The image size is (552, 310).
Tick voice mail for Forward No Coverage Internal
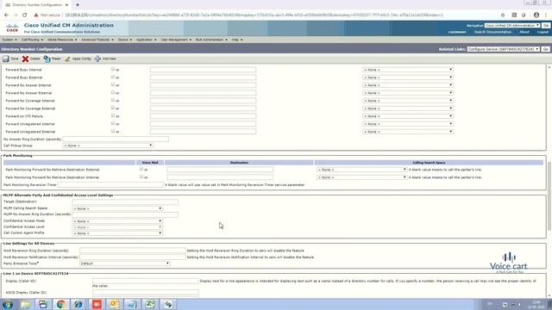pyautogui.click(x=113, y=100)
